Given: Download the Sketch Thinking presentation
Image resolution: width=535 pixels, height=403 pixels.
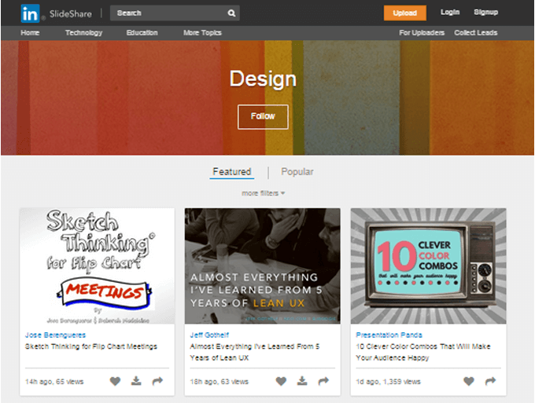Looking at the screenshot, I should click(136, 381).
